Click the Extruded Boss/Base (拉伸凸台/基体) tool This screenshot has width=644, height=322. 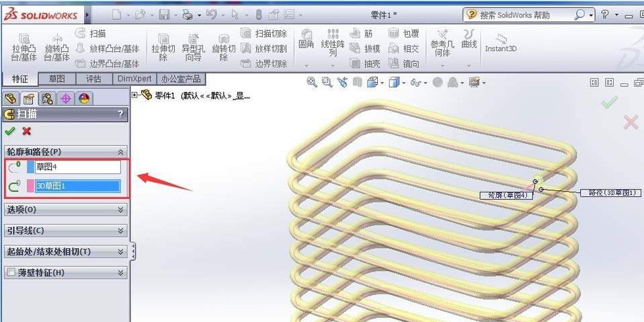click(24, 48)
